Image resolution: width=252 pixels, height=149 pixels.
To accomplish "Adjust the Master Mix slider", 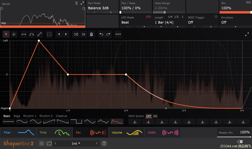I will pyautogui.click(x=234, y=137).
